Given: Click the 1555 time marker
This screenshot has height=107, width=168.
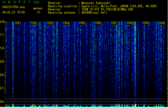Looking at the screenshot, I should pyautogui.click(x=82, y=23).
